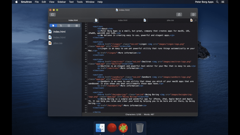Select the first index.html in sidebar
This screenshot has width=240, height=135.
(59, 32)
